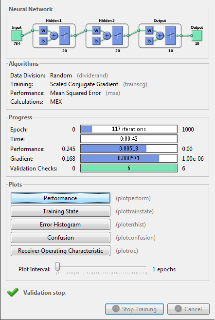
Task: Click the Stop Training button
Action: tap(135, 309)
